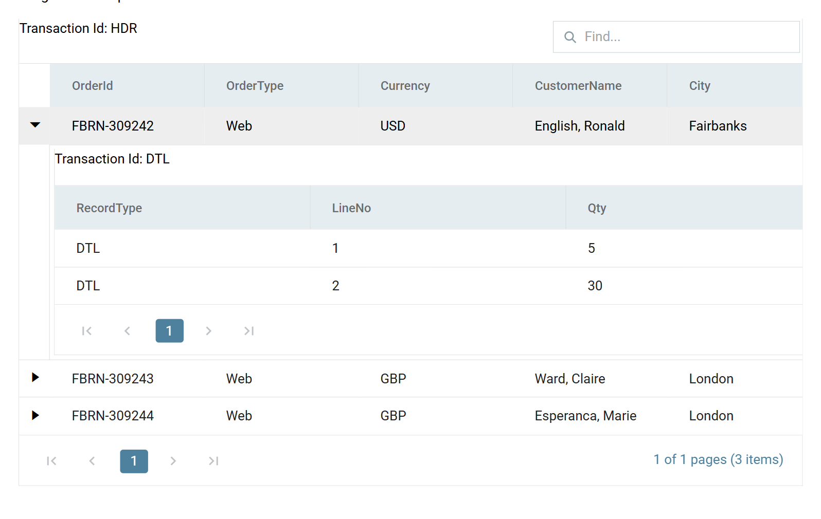Go to first page in DTL detail pager
The image size is (821, 519).
point(87,331)
